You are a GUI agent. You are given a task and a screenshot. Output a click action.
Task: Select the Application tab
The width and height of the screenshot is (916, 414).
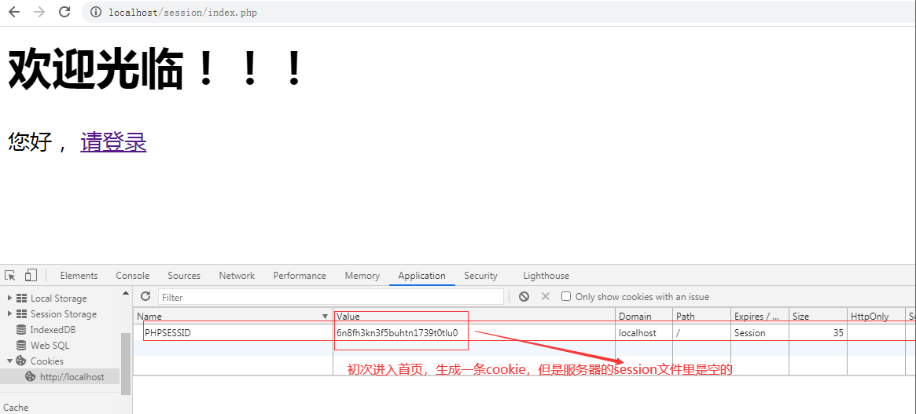point(421,276)
